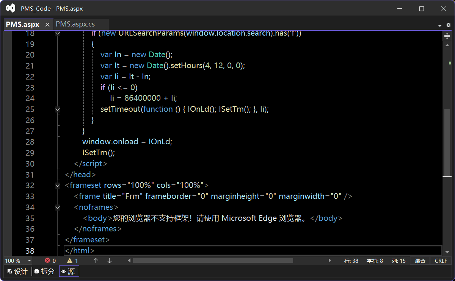Open the 100 % zoom dropdown
Screen dimensions: 455x281
pos(29,261)
